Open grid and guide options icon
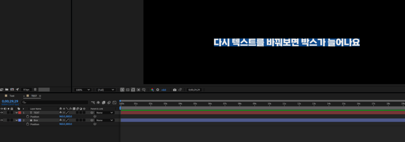 144,90
